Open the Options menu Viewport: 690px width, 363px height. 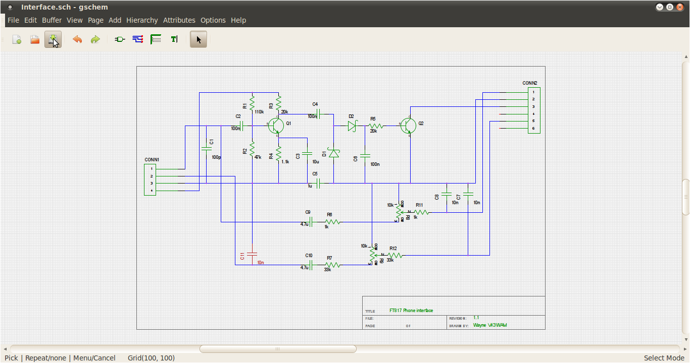213,20
